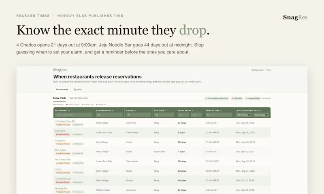Screen dimensions: 324x194
Task: Open the Release Time 'All' filter dropdown
Action: point(219,115)
